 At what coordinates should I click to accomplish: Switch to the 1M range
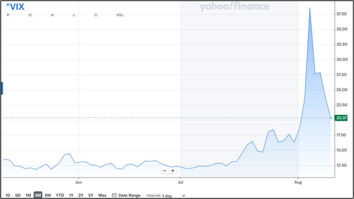pyautogui.click(x=28, y=195)
